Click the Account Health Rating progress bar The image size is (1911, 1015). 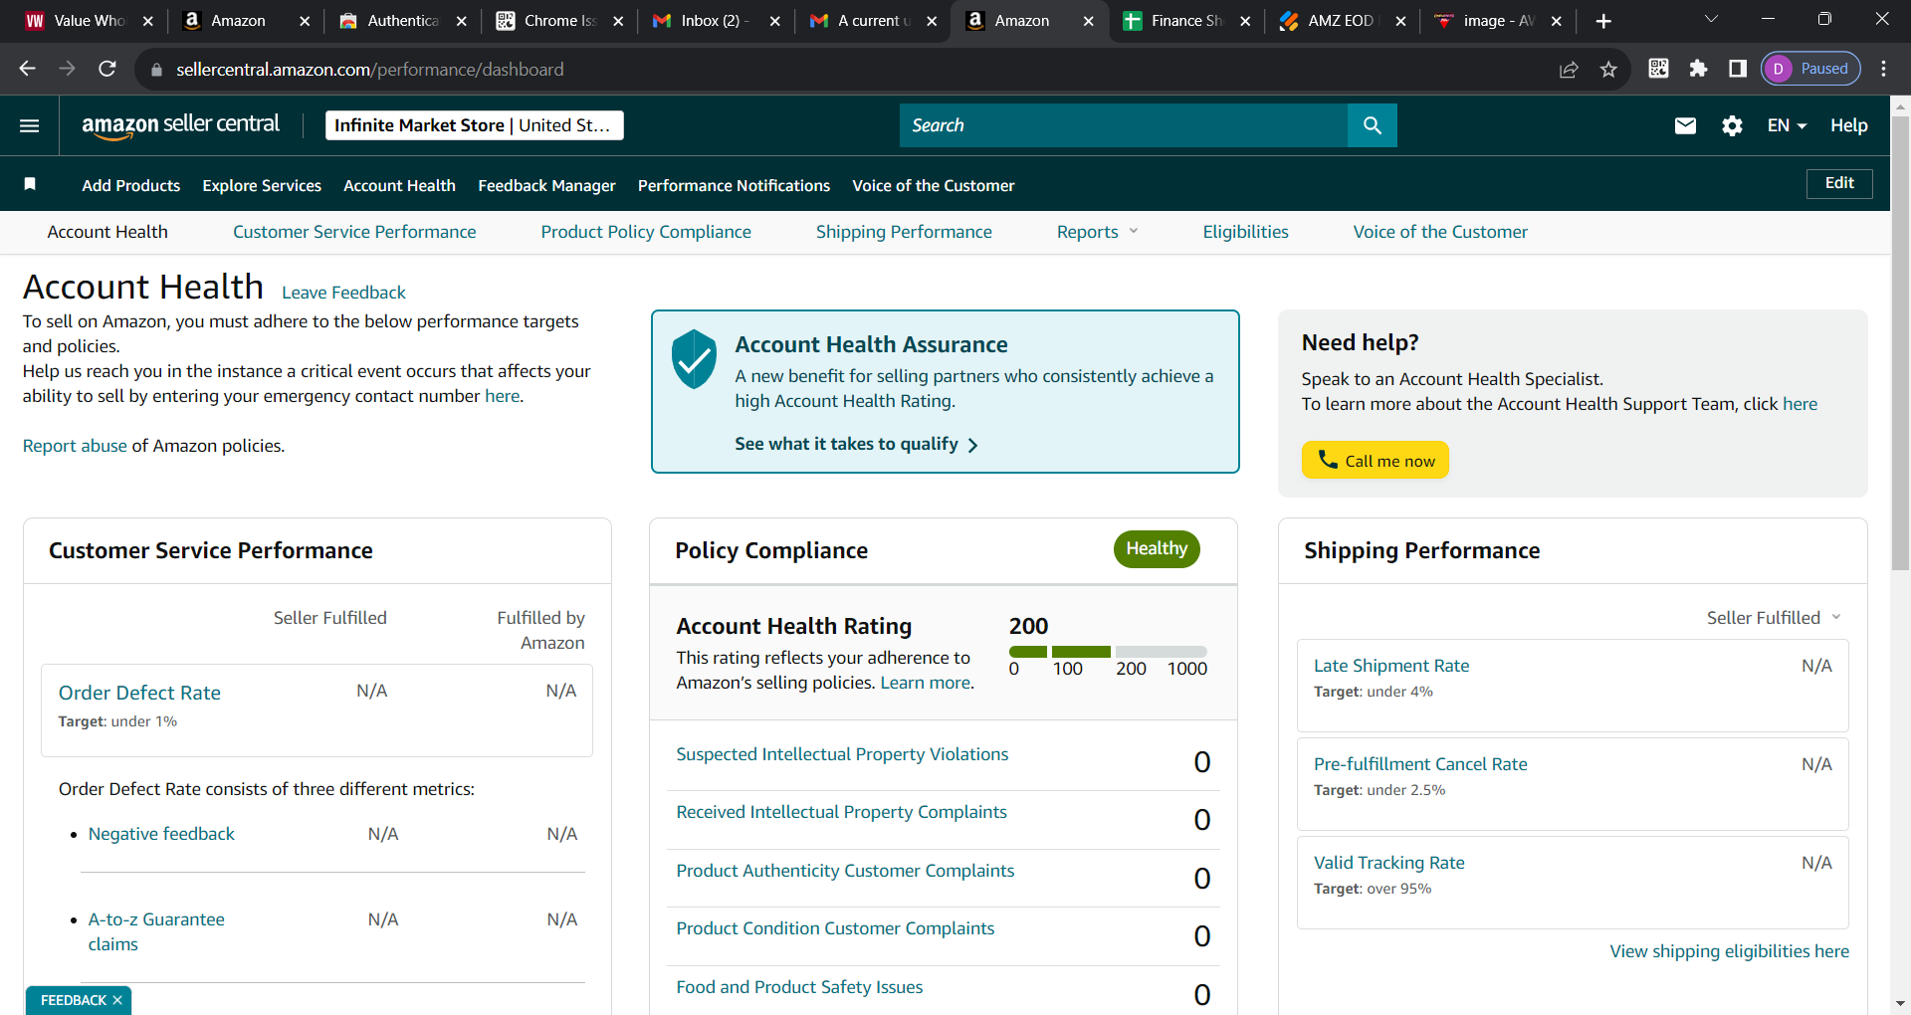tap(1108, 652)
